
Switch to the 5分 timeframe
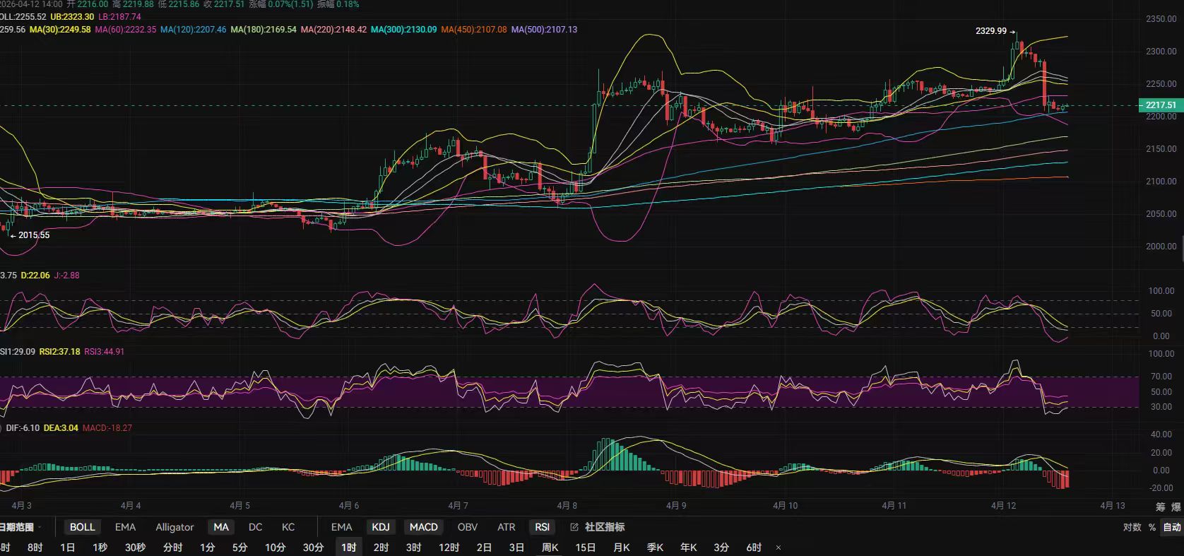240,548
